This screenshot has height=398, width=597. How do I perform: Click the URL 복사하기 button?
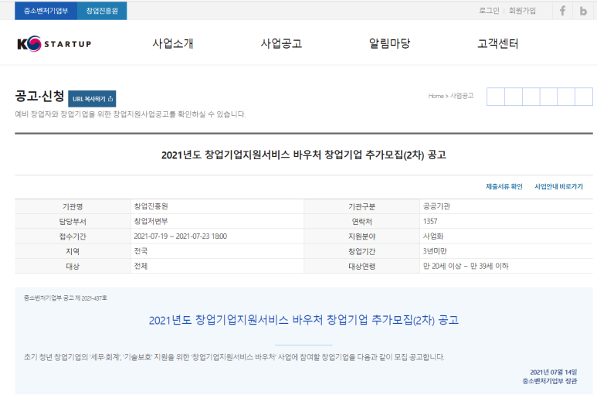pyautogui.click(x=92, y=99)
